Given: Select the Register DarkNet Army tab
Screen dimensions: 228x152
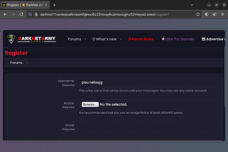Looking at the screenshot, I should [x=25, y=5].
